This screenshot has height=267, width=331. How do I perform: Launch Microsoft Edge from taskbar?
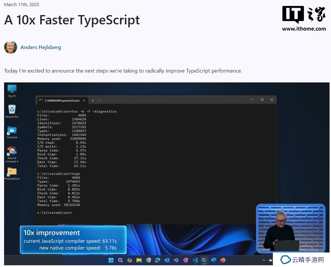(x=158, y=260)
